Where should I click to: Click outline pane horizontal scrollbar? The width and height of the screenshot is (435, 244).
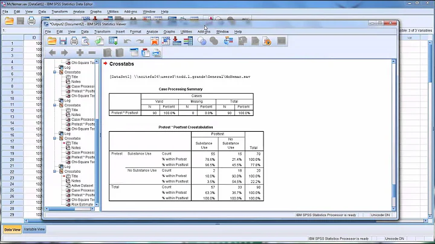click(62, 209)
